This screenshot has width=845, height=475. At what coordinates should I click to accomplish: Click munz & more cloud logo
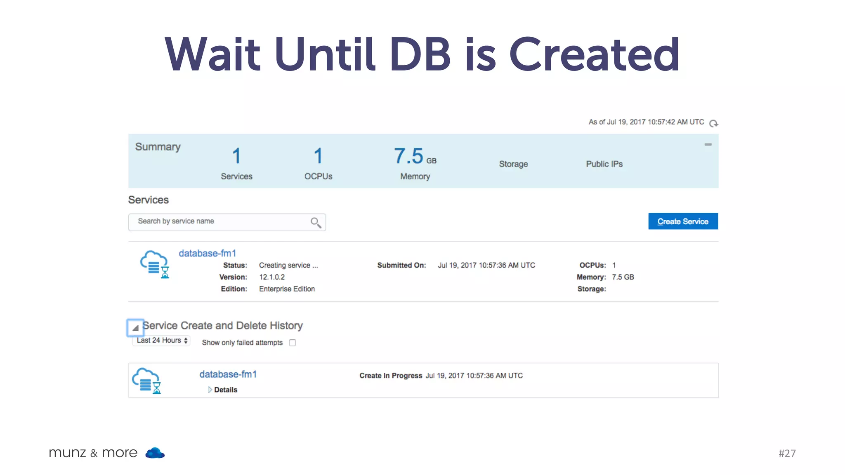tap(155, 453)
